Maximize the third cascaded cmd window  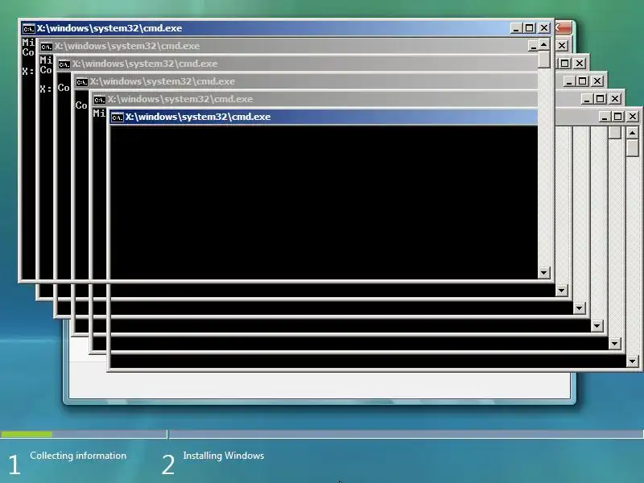[565, 64]
